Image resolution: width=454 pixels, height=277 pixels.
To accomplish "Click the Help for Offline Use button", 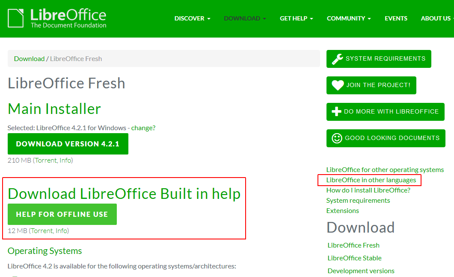I will pyautogui.click(x=62, y=214).
